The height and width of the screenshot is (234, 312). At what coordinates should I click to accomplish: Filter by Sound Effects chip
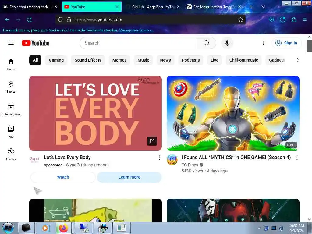point(88,60)
